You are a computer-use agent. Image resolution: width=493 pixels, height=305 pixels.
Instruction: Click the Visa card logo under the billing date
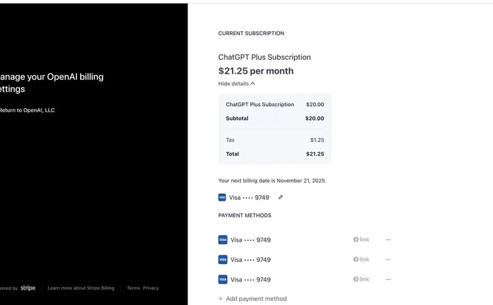(x=222, y=198)
